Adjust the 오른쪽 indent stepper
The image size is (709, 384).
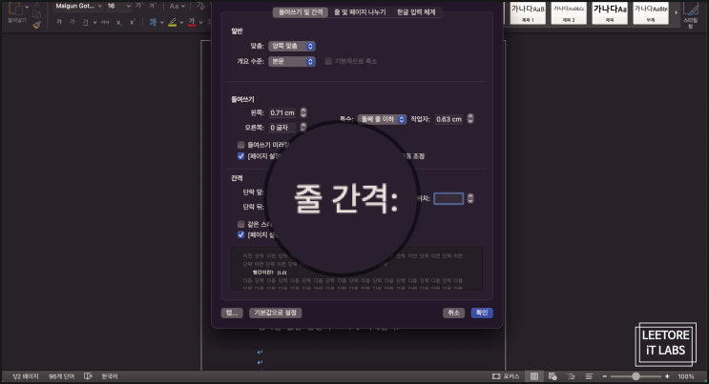(x=303, y=127)
